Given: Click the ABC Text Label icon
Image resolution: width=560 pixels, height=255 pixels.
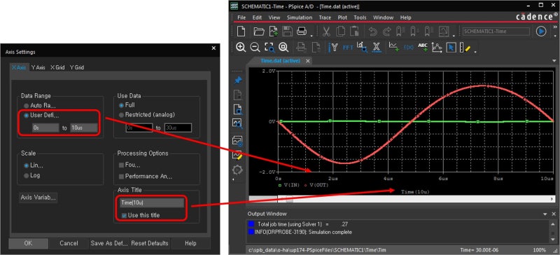Looking at the screenshot, I should point(423,47).
